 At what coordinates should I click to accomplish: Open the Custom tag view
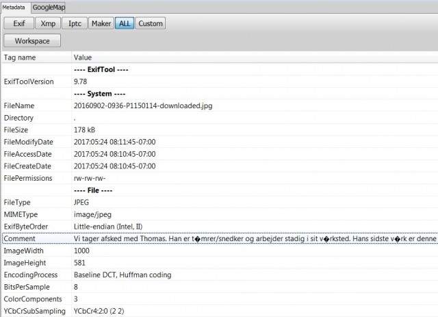pos(151,23)
